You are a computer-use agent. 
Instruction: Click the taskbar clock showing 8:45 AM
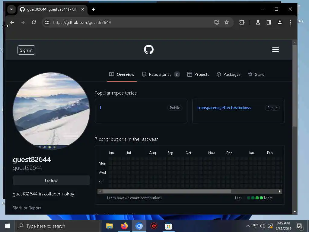(x=283, y=226)
